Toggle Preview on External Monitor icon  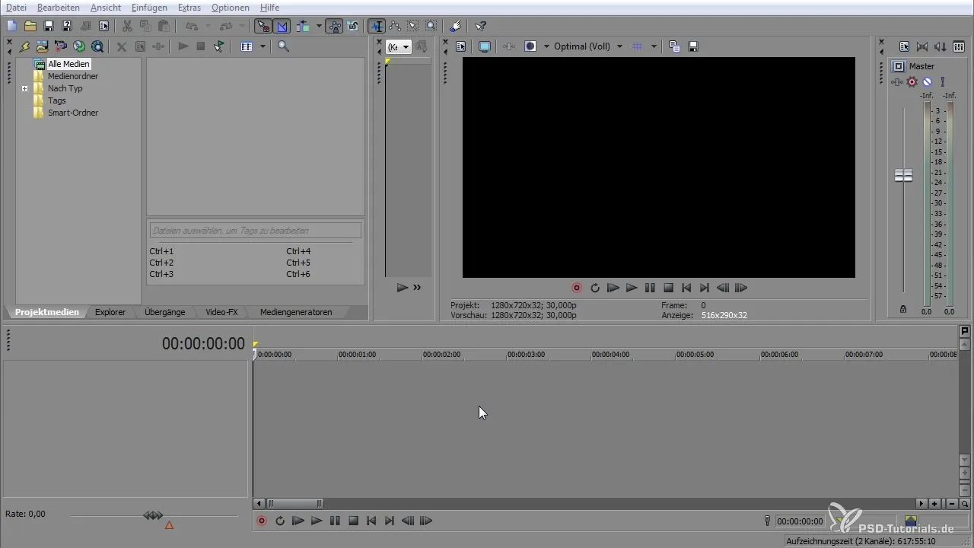[x=484, y=46]
